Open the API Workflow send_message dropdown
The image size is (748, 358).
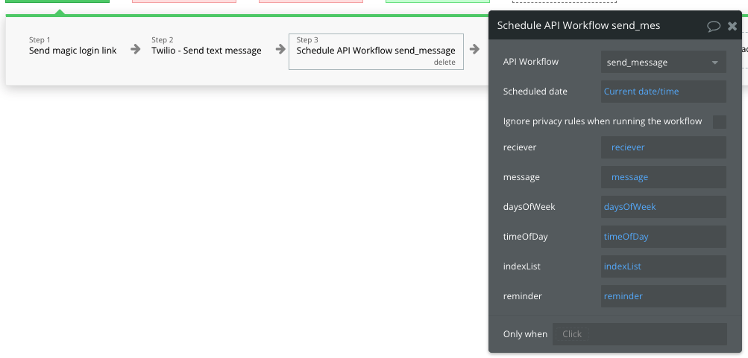(663, 62)
